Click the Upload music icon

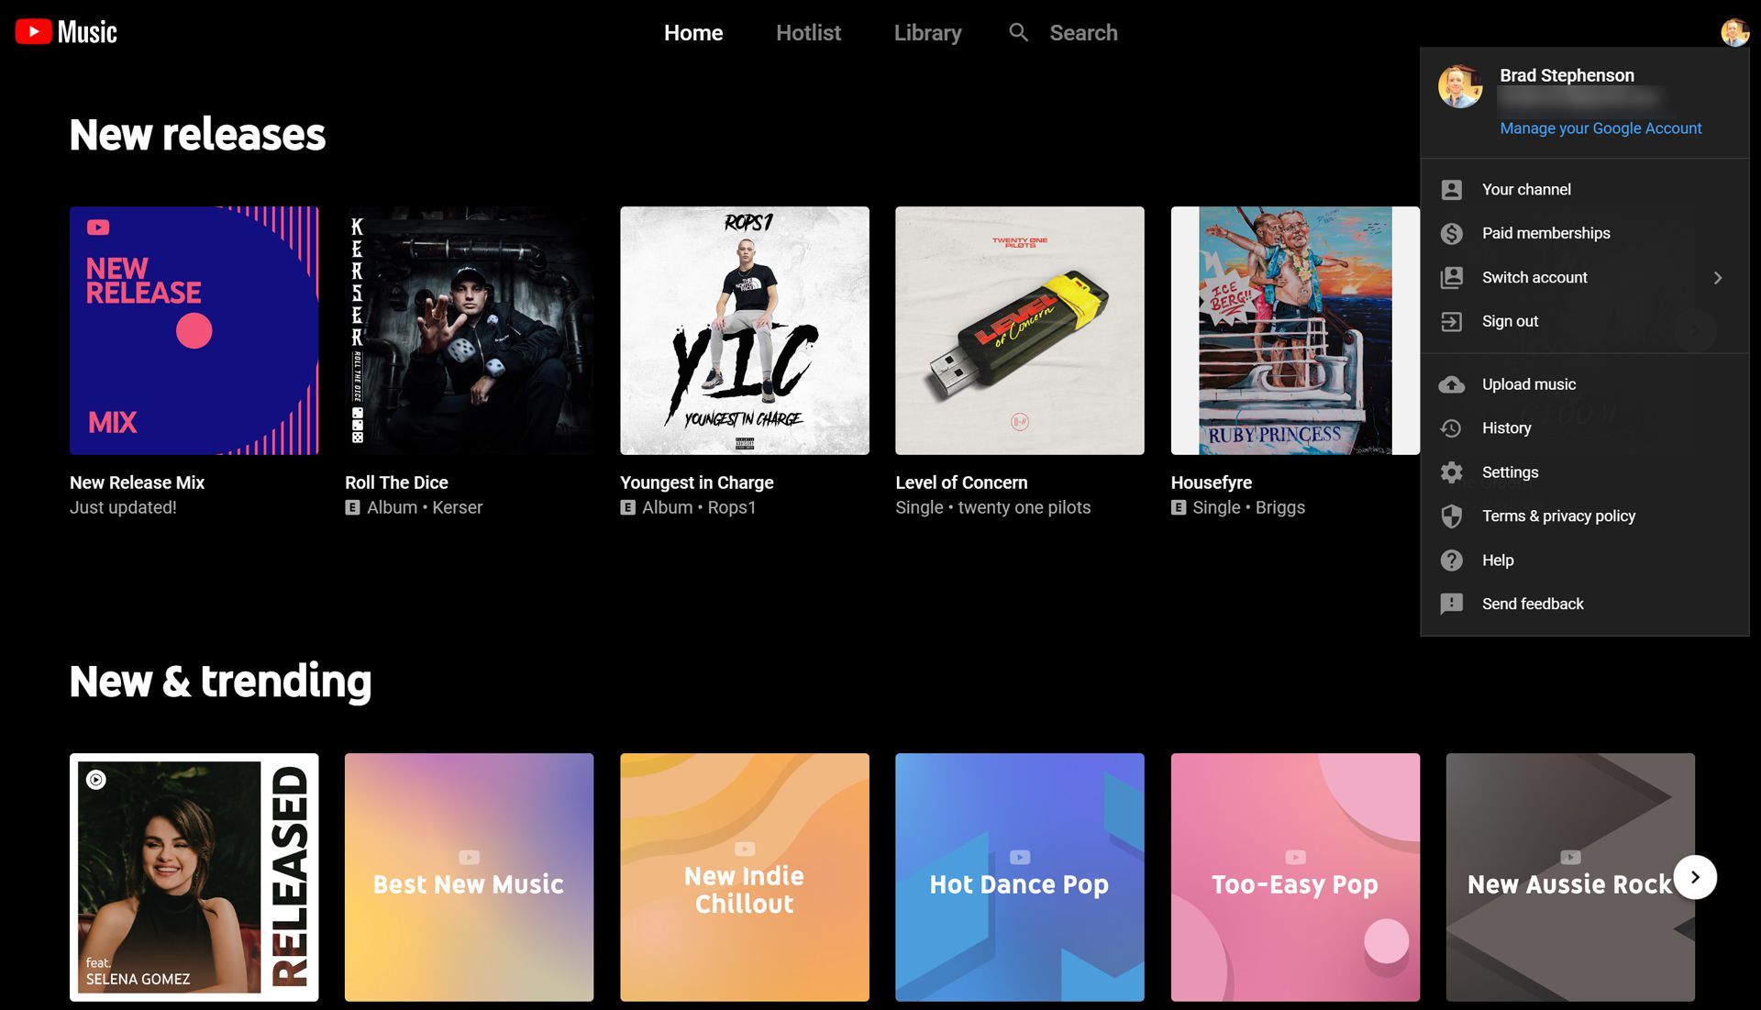(x=1451, y=383)
